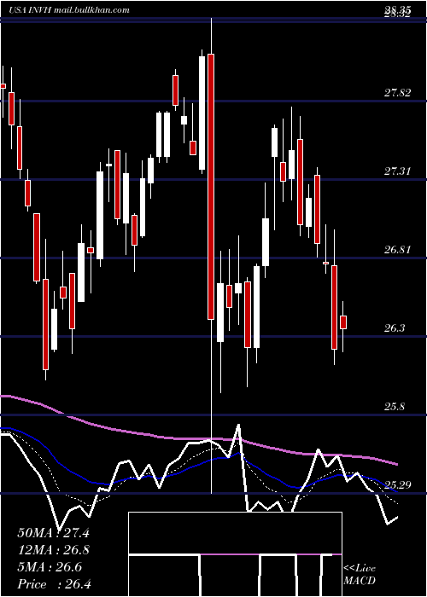
Task: Click the 25.29 price level label
Action: point(397,485)
